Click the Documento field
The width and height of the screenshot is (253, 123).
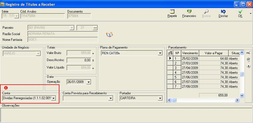tap(79, 16)
